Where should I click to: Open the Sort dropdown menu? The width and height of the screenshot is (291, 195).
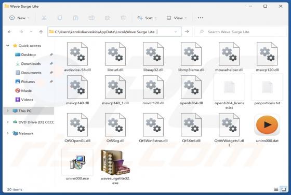(147, 18)
